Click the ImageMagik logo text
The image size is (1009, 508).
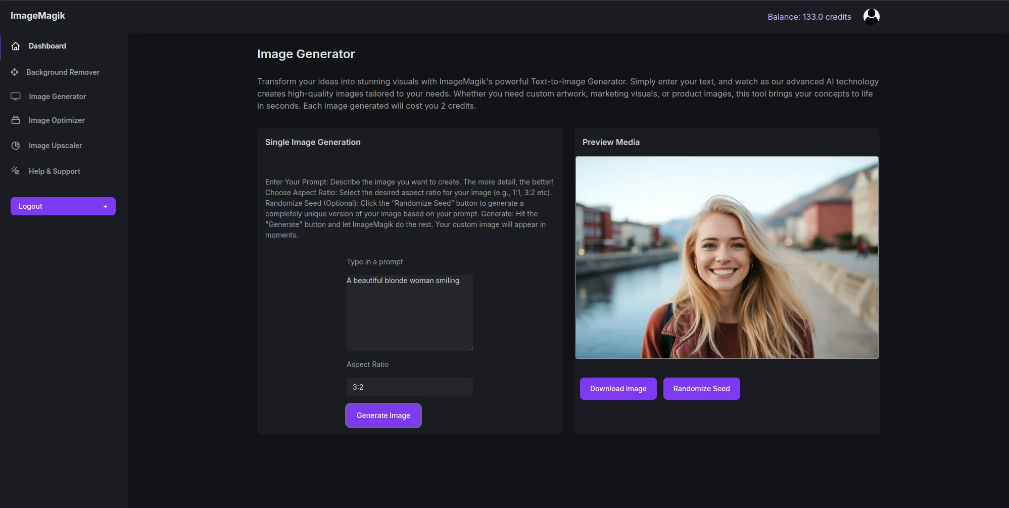pos(37,16)
